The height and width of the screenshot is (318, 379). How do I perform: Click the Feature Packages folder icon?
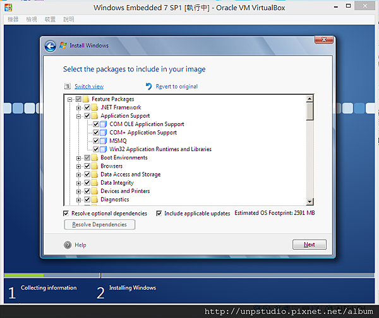[86, 99]
